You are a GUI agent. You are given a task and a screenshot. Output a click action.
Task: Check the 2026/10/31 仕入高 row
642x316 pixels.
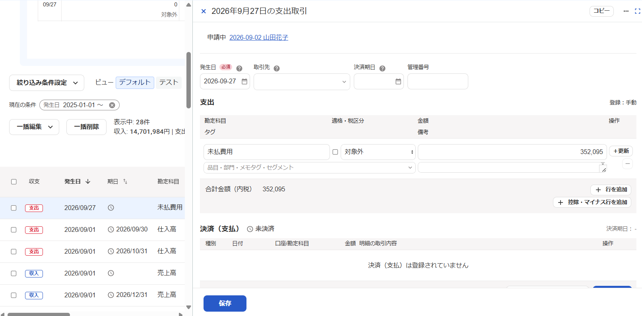[x=14, y=252]
